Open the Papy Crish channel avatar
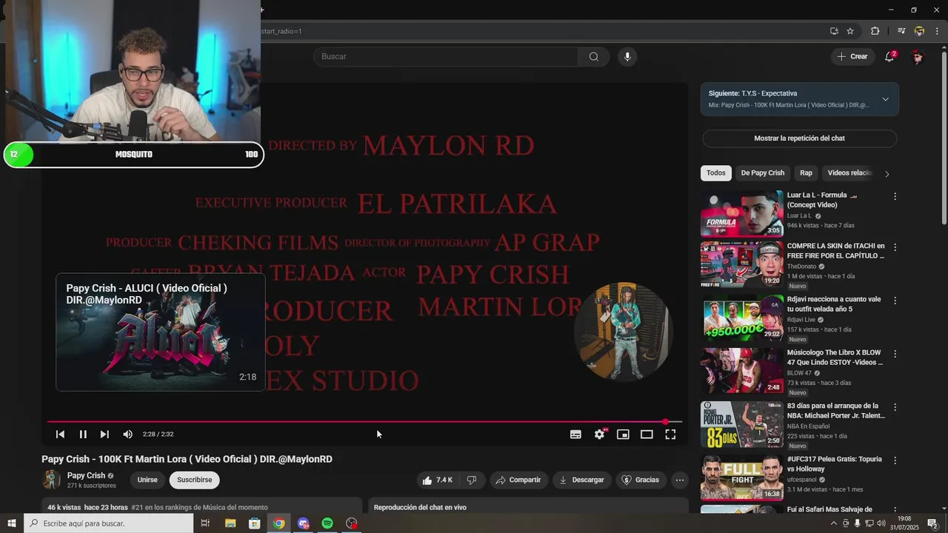This screenshot has height=533, width=948. click(x=51, y=480)
